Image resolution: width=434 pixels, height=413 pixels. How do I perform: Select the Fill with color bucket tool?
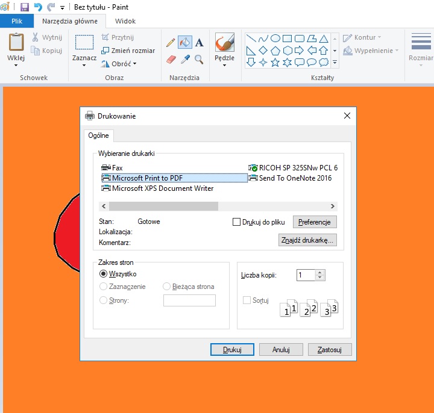185,43
